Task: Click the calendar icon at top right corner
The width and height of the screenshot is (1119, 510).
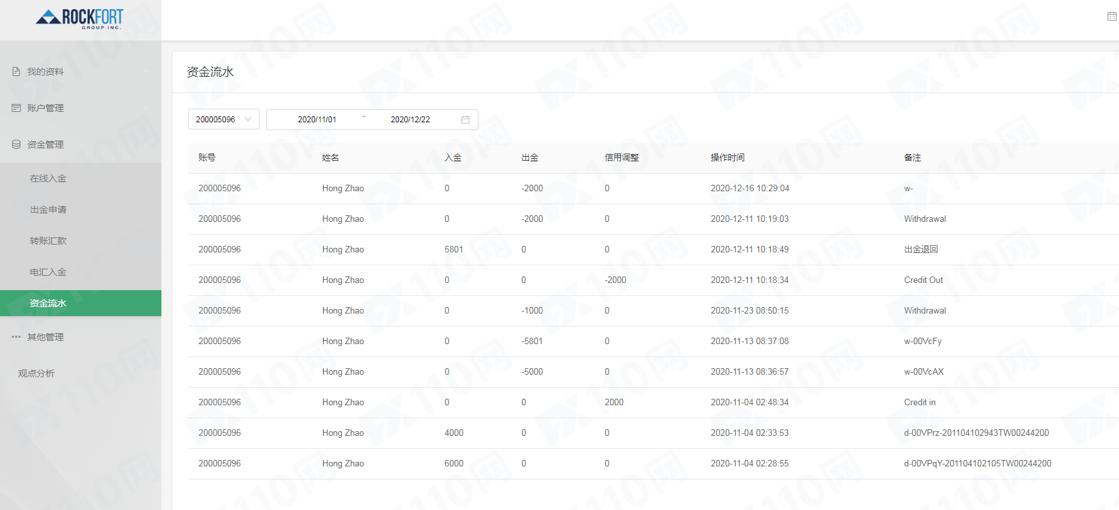Action: tap(1112, 16)
